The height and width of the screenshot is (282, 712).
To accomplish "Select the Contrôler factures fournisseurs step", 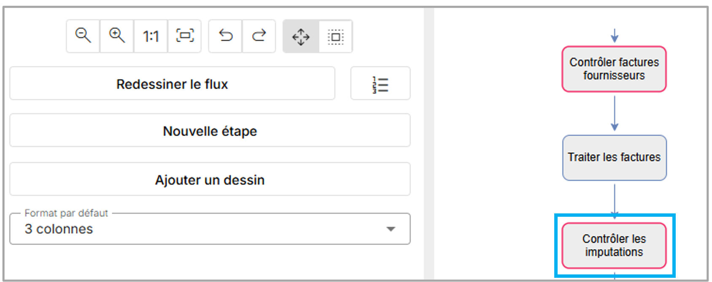I will coord(614,69).
